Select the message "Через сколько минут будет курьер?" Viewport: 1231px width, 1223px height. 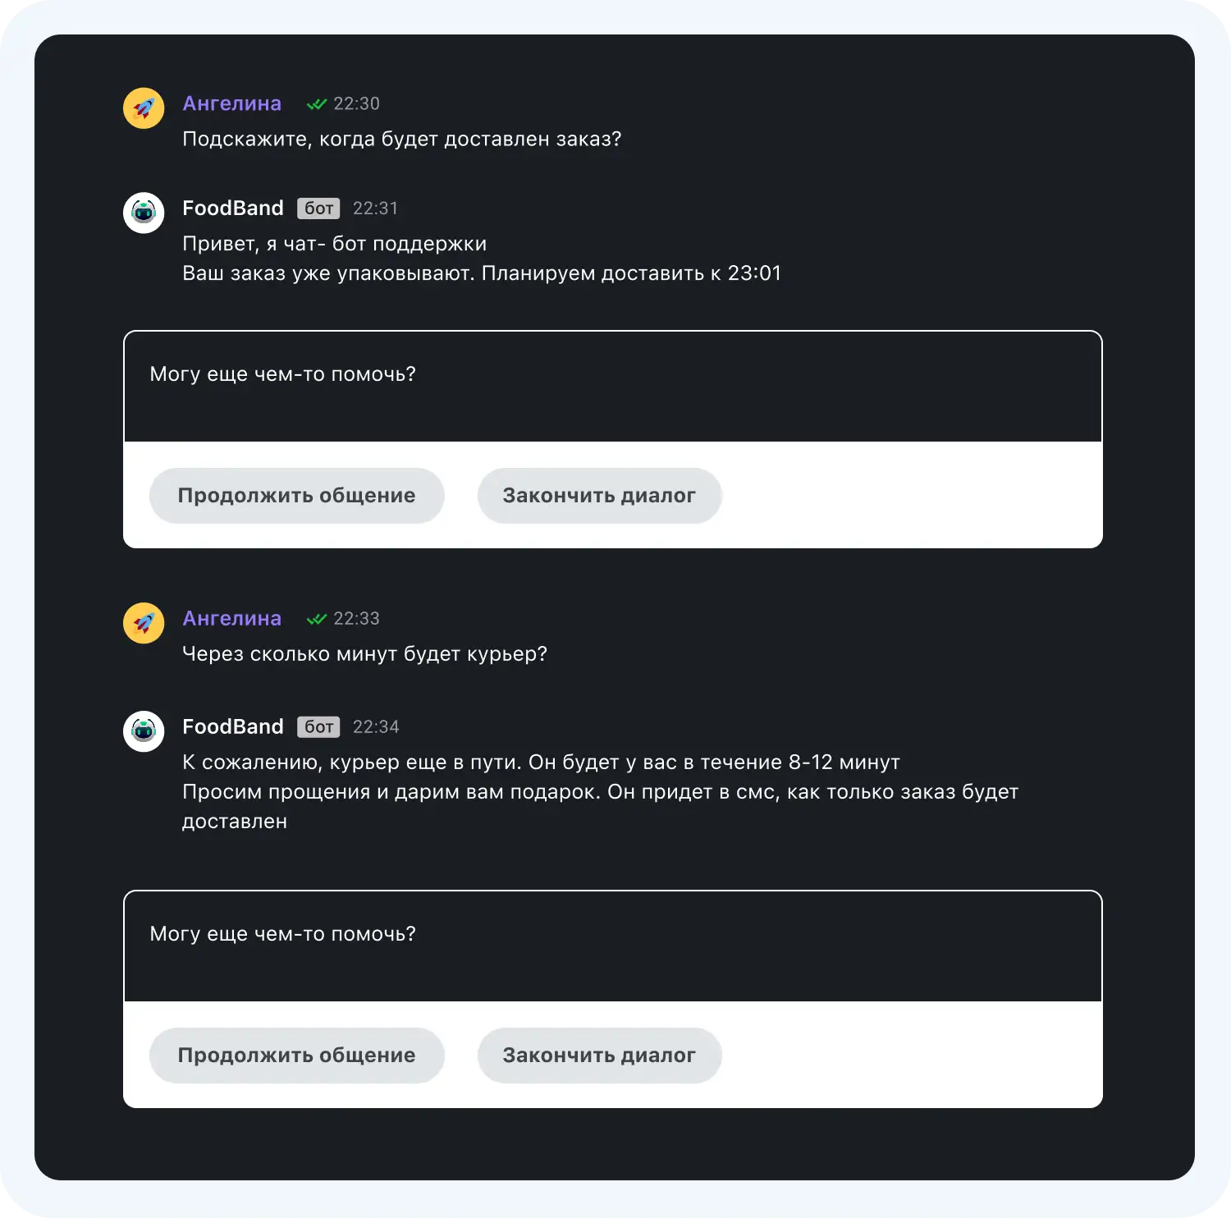point(364,654)
